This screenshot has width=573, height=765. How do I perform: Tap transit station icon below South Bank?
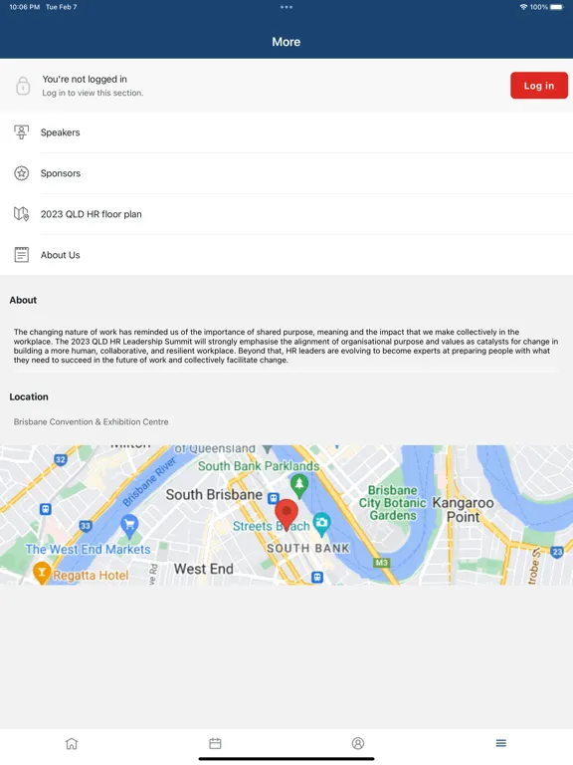317,577
